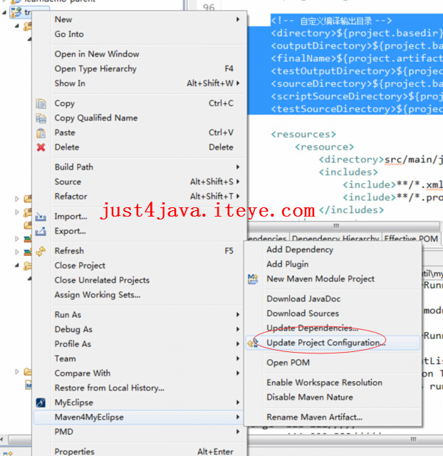Click the Paste clipboard icon
This screenshot has width=443, height=456.
tap(41, 133)
